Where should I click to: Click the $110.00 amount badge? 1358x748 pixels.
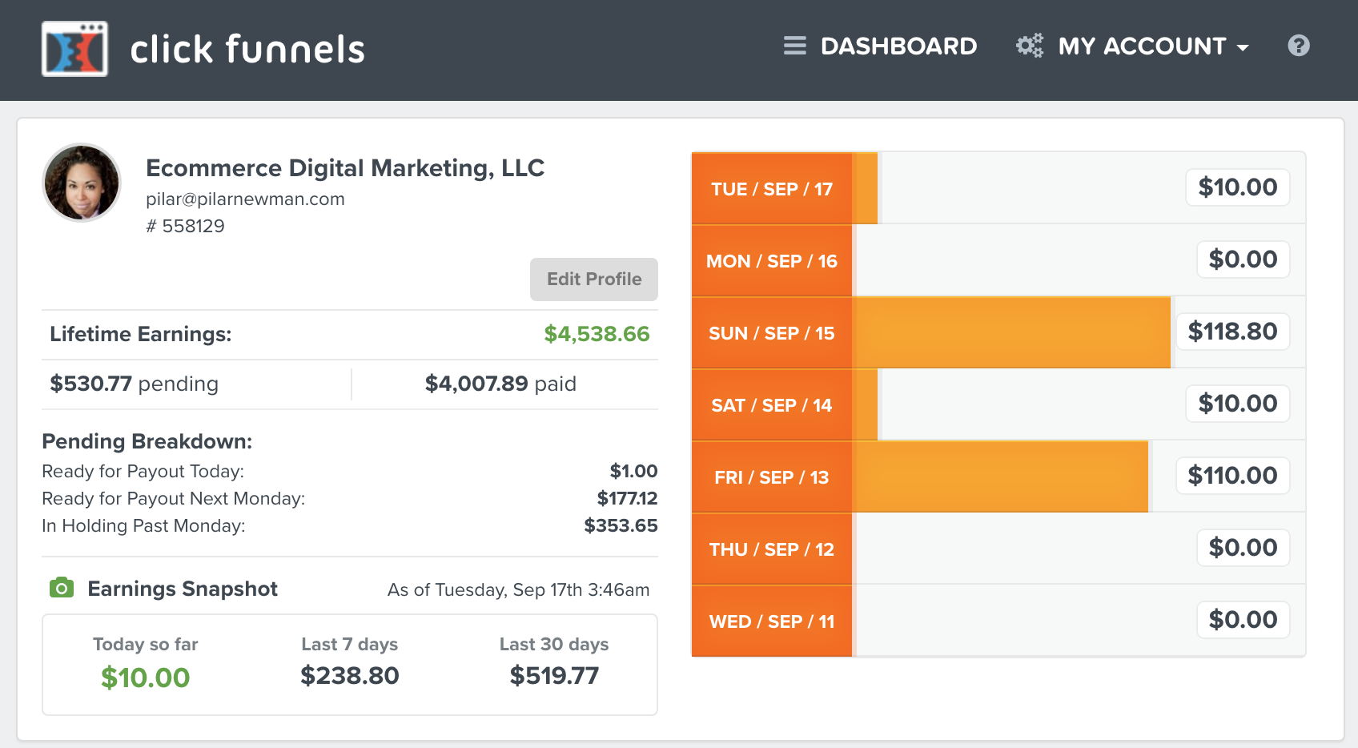coord(1232,476)
